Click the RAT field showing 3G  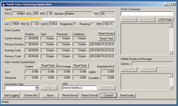click(108, 14)
